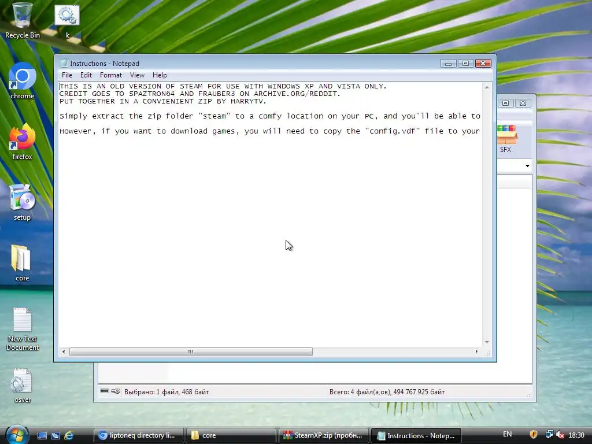Click the vertical scrollbar up arrow
This screenshot has width=592, height=444.
[487, 87]
